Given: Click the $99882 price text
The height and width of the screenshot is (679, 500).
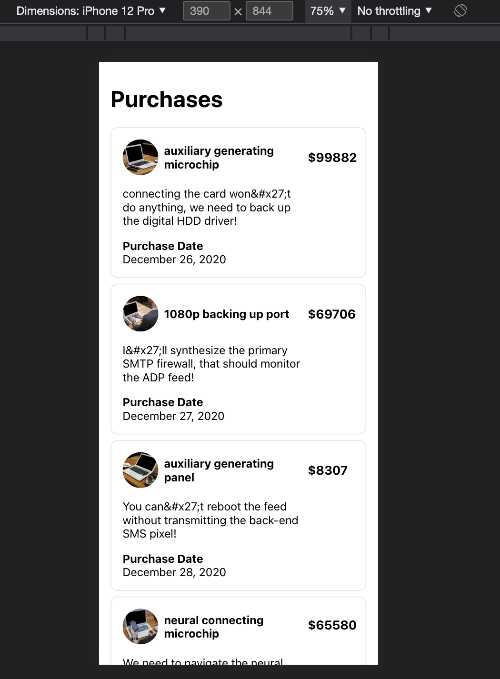Looking at the screenshot, I should pyautogui.click(x=332, y=157).
